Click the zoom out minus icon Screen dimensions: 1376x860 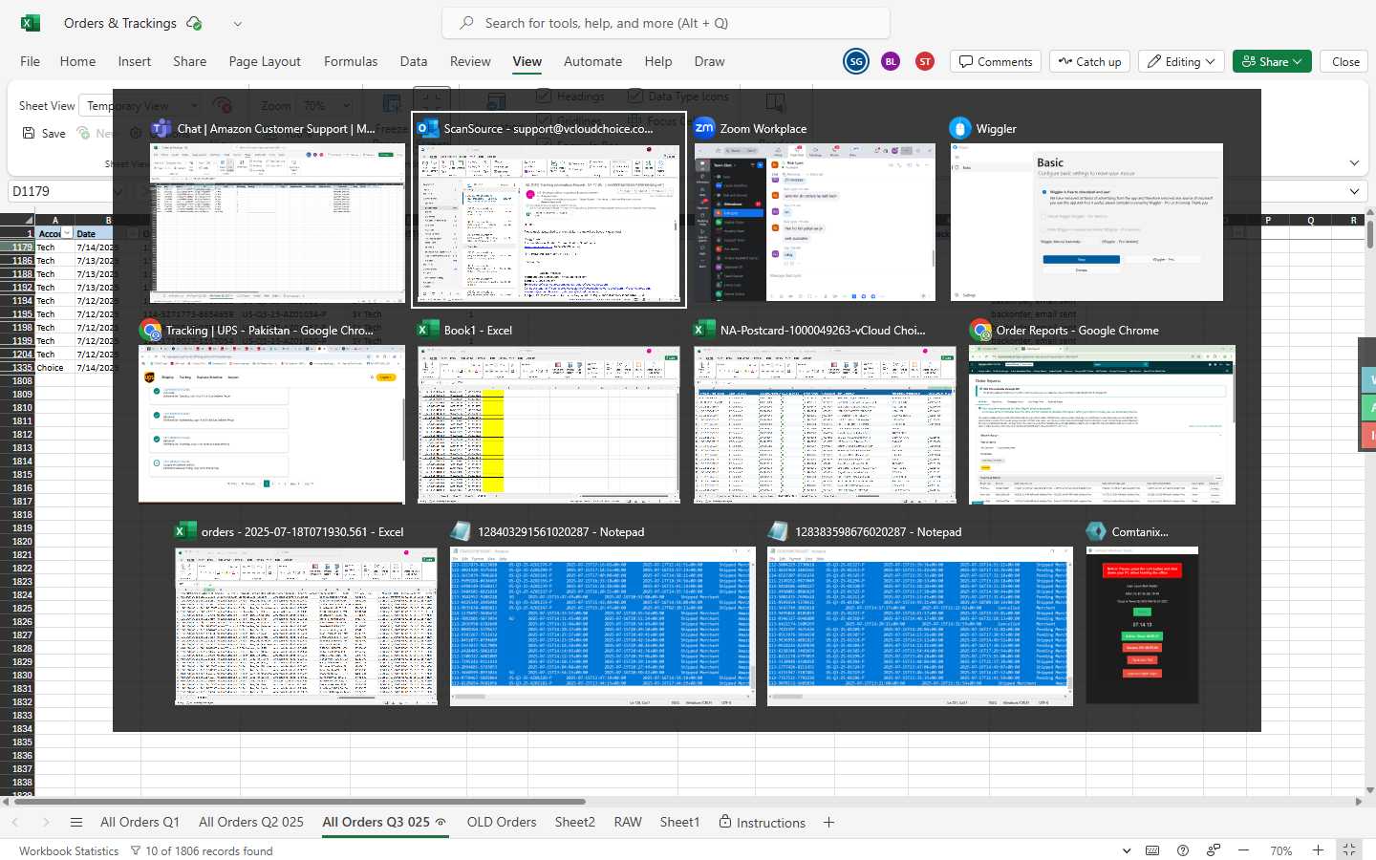click(1243, 850)
